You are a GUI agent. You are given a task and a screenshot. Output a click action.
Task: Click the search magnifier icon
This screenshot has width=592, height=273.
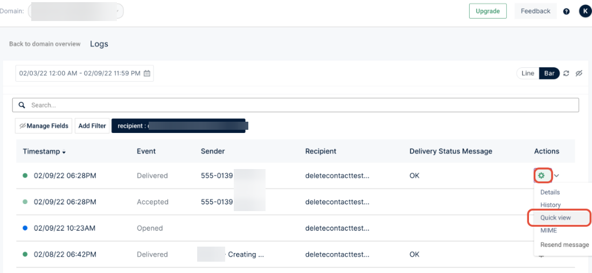point(22,105)
